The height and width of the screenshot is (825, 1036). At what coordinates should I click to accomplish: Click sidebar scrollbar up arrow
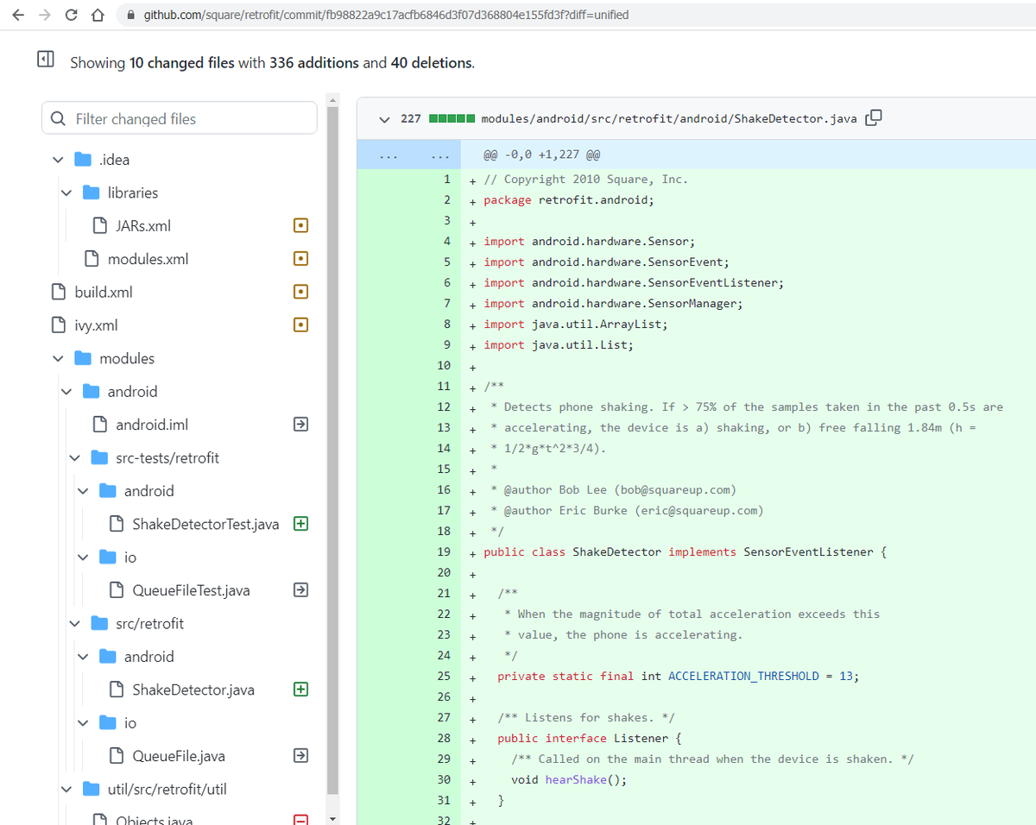(x=333, y=101)
